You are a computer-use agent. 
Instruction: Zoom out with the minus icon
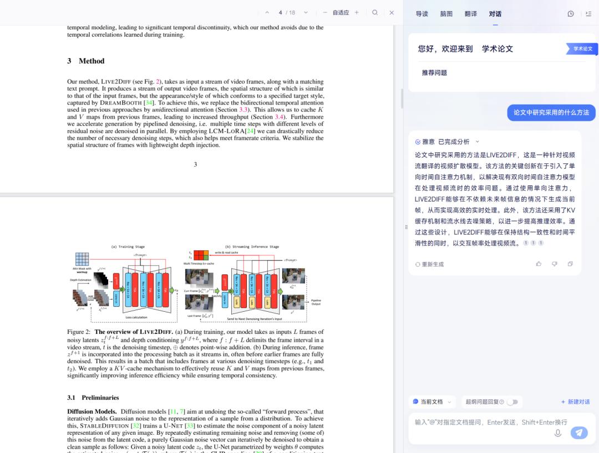coord(324,13)
